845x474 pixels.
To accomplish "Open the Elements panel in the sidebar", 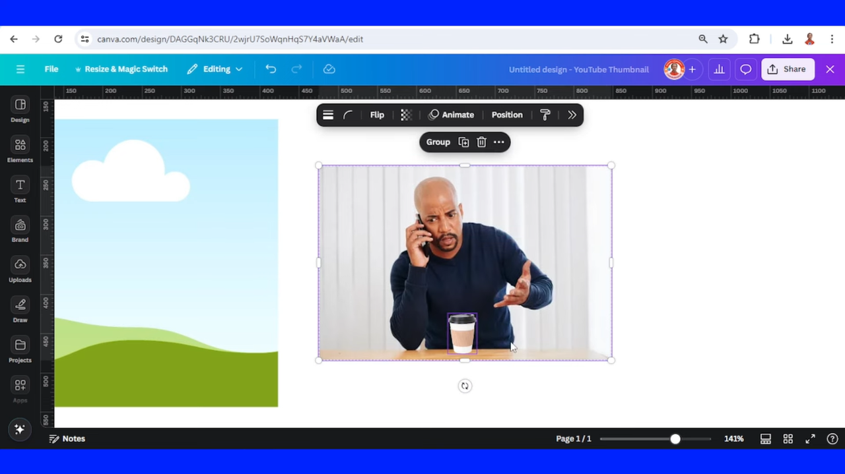I will [20, 150].
